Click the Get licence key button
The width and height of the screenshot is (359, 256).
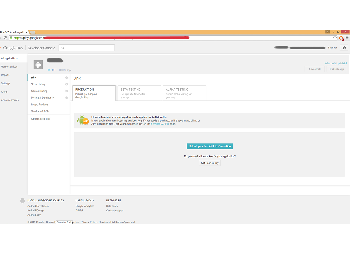pyautogui.click(x=210, y=163)
